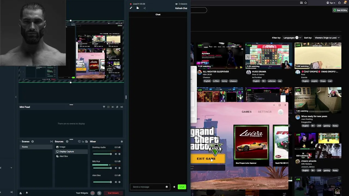Collapse the Scenes dropdown chevron
Screen dimensions: 349x196
[x=20, y=142]
